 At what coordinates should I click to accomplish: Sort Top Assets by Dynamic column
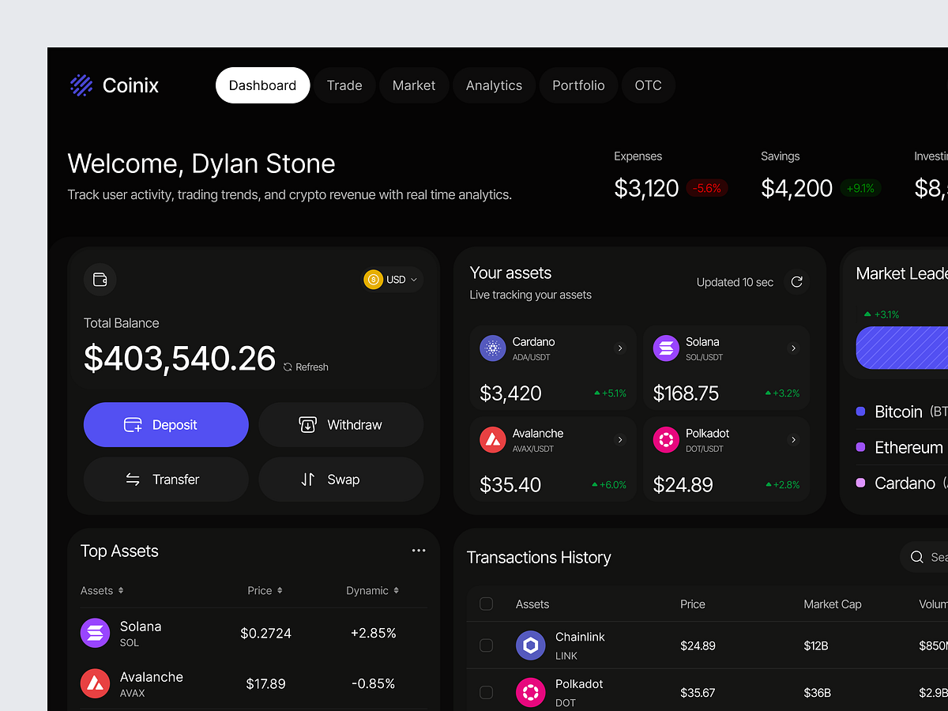click(x=372, y=591)
